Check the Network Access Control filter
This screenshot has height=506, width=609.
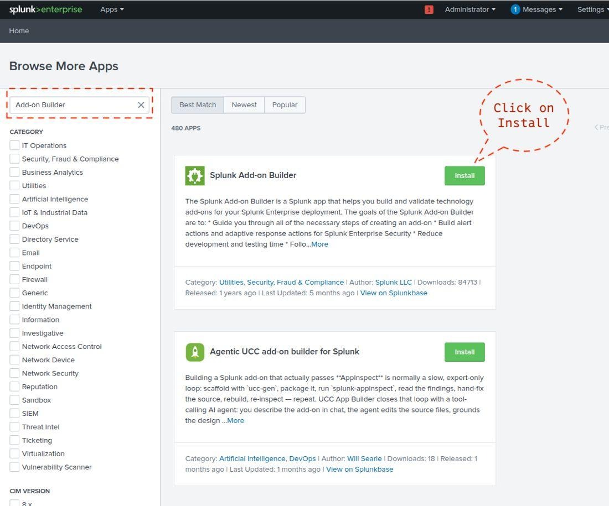[x=14, y=346]
